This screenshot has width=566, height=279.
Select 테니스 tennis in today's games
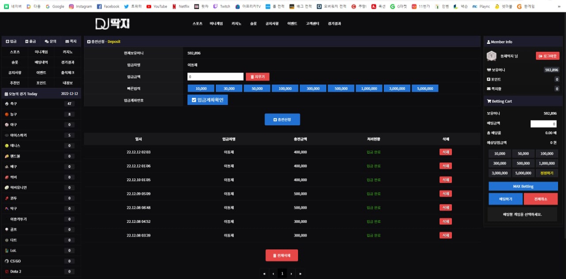41,146
